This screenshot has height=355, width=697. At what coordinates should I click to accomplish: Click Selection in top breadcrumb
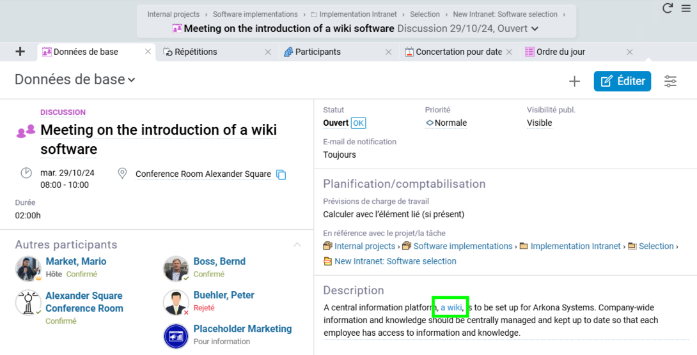[x=425, y=14]
